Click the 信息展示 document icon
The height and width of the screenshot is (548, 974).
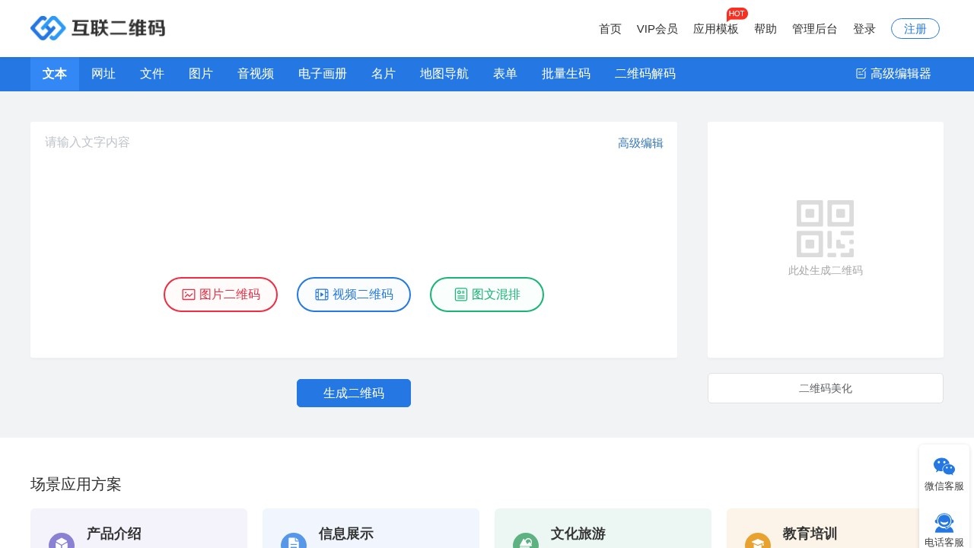click(294, 540)
